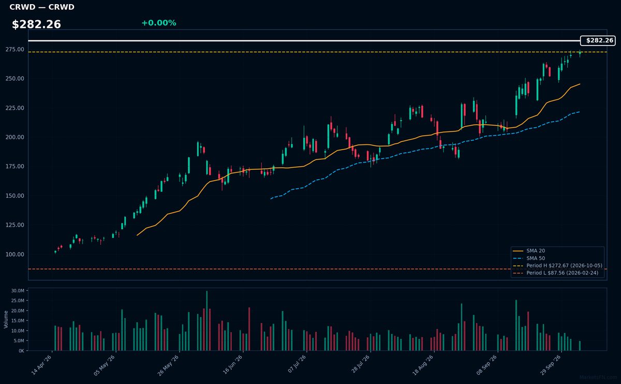The height and width of the screenshot is (384, 621).
Task: Click the large $282.26 header price
Action: [x=36, y=24]
